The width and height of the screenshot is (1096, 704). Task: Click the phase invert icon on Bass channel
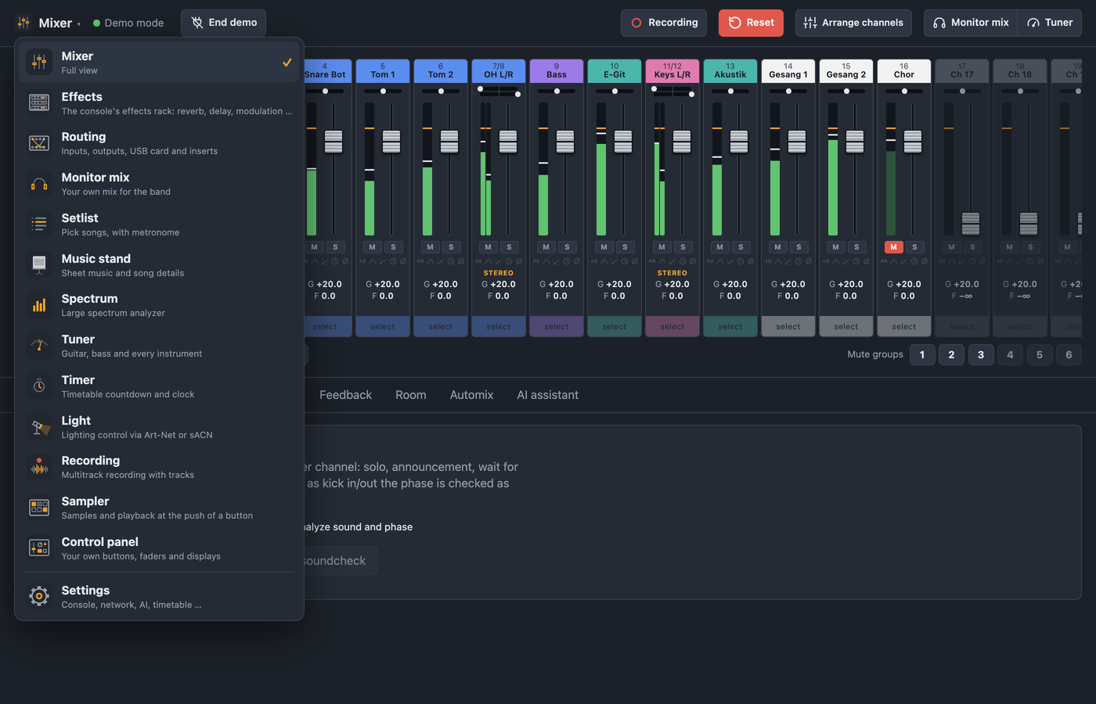coord(577,261)
